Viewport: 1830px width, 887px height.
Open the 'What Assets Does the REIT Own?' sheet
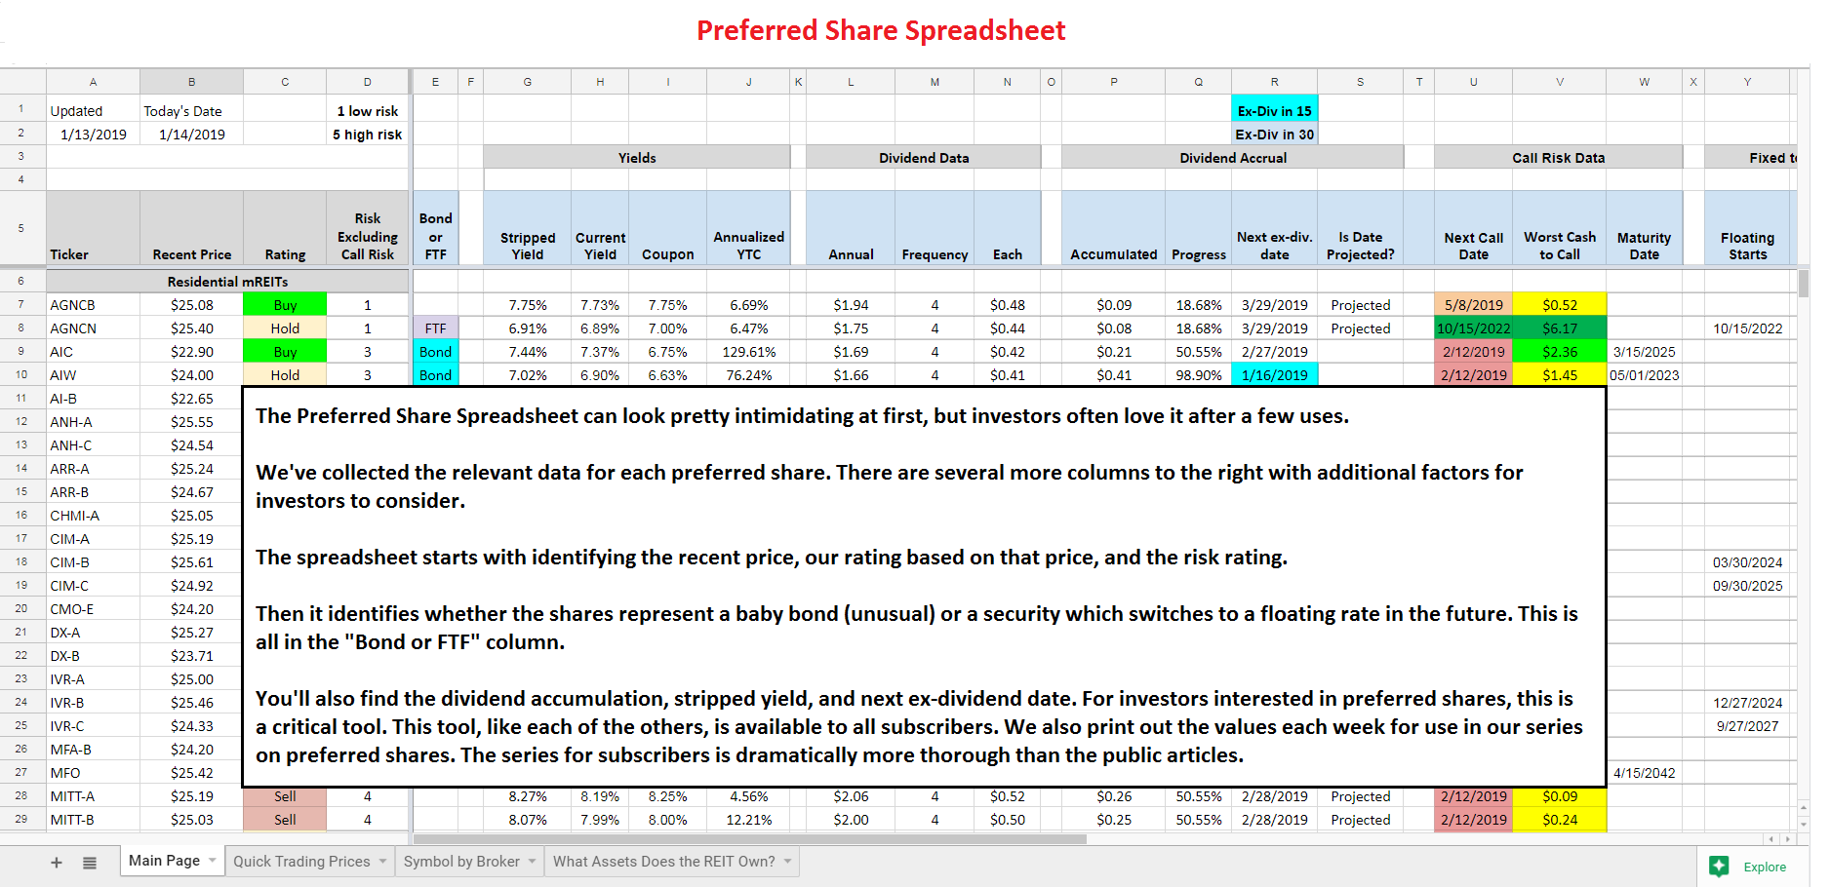(663, 861)
